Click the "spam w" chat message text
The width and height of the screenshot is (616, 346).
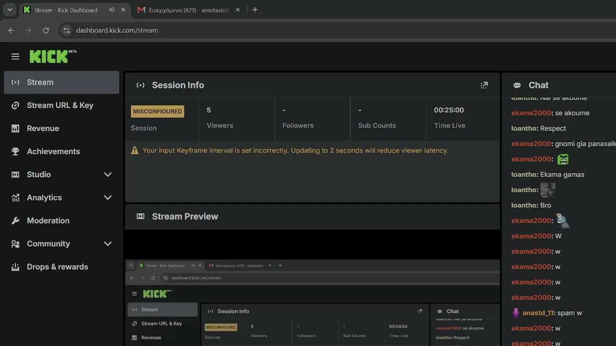click(570, 313)
